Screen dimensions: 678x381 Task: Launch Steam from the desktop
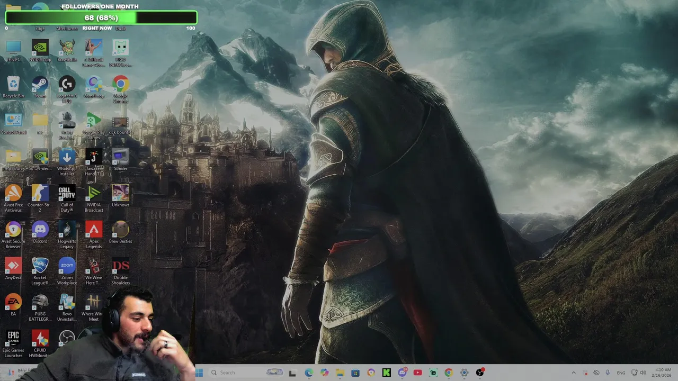click(40, 87)
